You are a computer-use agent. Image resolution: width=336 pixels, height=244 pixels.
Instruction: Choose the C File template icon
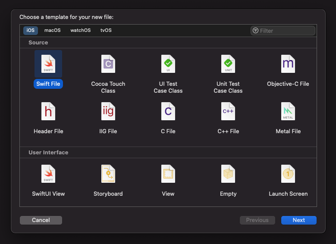click(168, 111)
